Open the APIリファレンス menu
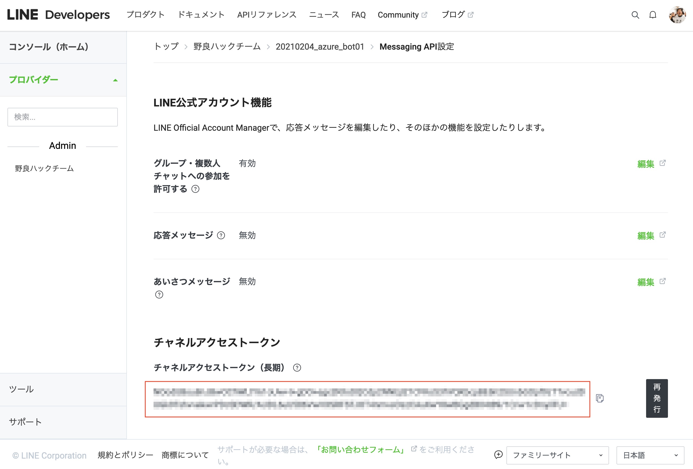693x469 pixels. click(x=267, y=15)
